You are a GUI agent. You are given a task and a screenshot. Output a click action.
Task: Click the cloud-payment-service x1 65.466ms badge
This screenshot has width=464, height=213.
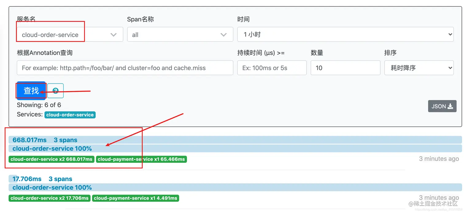coord(141,159)
